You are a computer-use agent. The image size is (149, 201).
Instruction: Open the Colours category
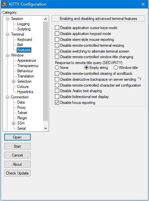(23, 87)
